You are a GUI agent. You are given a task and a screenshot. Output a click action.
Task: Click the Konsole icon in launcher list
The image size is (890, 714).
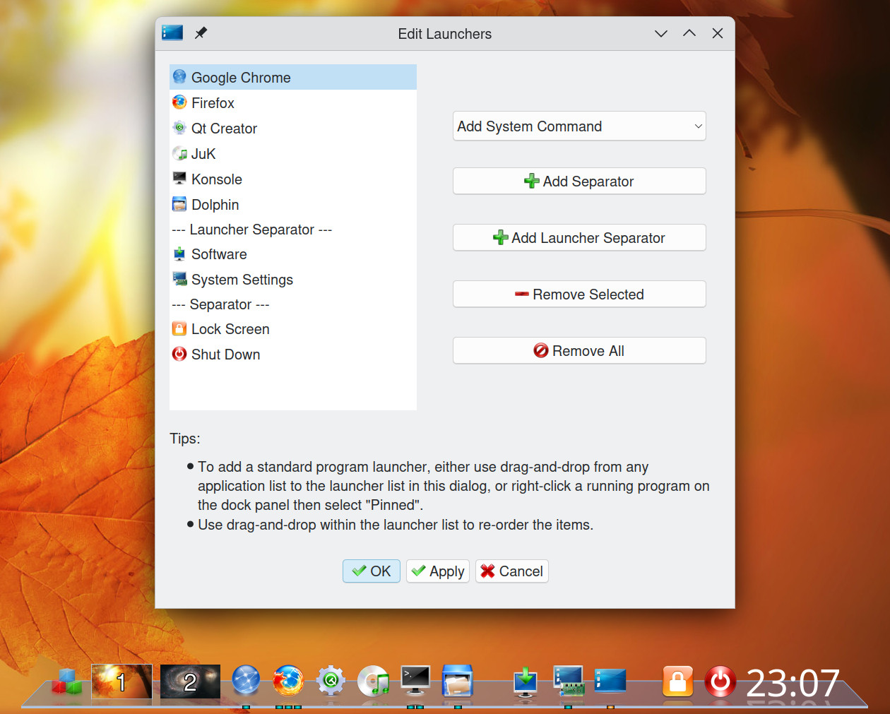179,179
